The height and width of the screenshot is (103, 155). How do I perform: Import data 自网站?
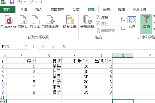[x=23, y=22]
